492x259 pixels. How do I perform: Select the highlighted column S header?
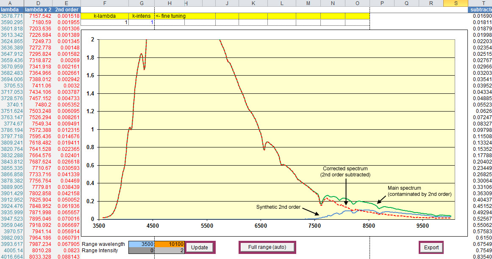pos(455,3)
